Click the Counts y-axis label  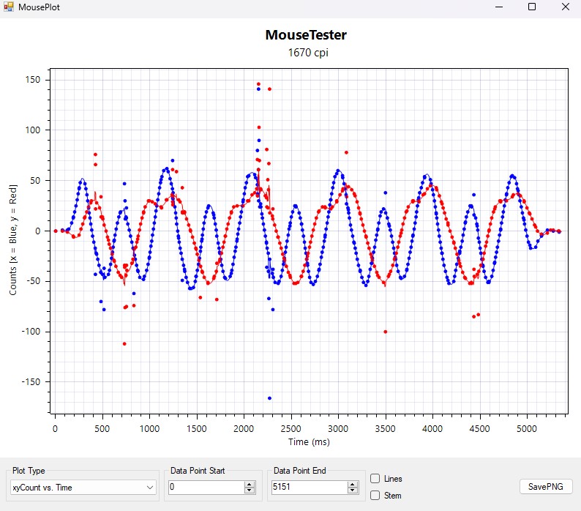pos(13,242)
